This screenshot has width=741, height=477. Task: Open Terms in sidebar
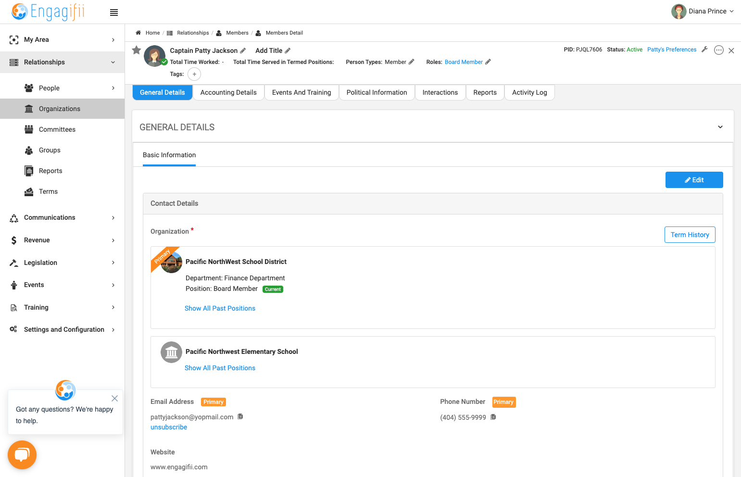tap(63, 191)
